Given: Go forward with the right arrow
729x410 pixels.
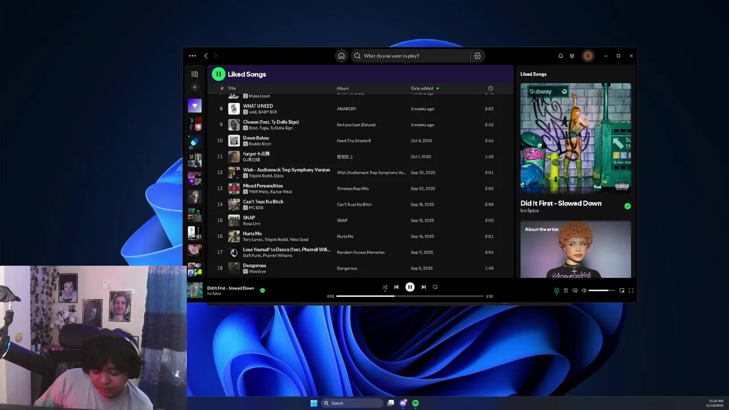Looking at the screenshot, I should click(x=215, y=56).
